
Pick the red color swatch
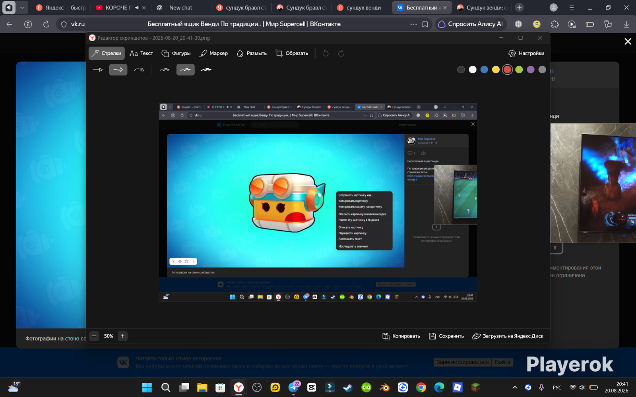click(507, 69)
